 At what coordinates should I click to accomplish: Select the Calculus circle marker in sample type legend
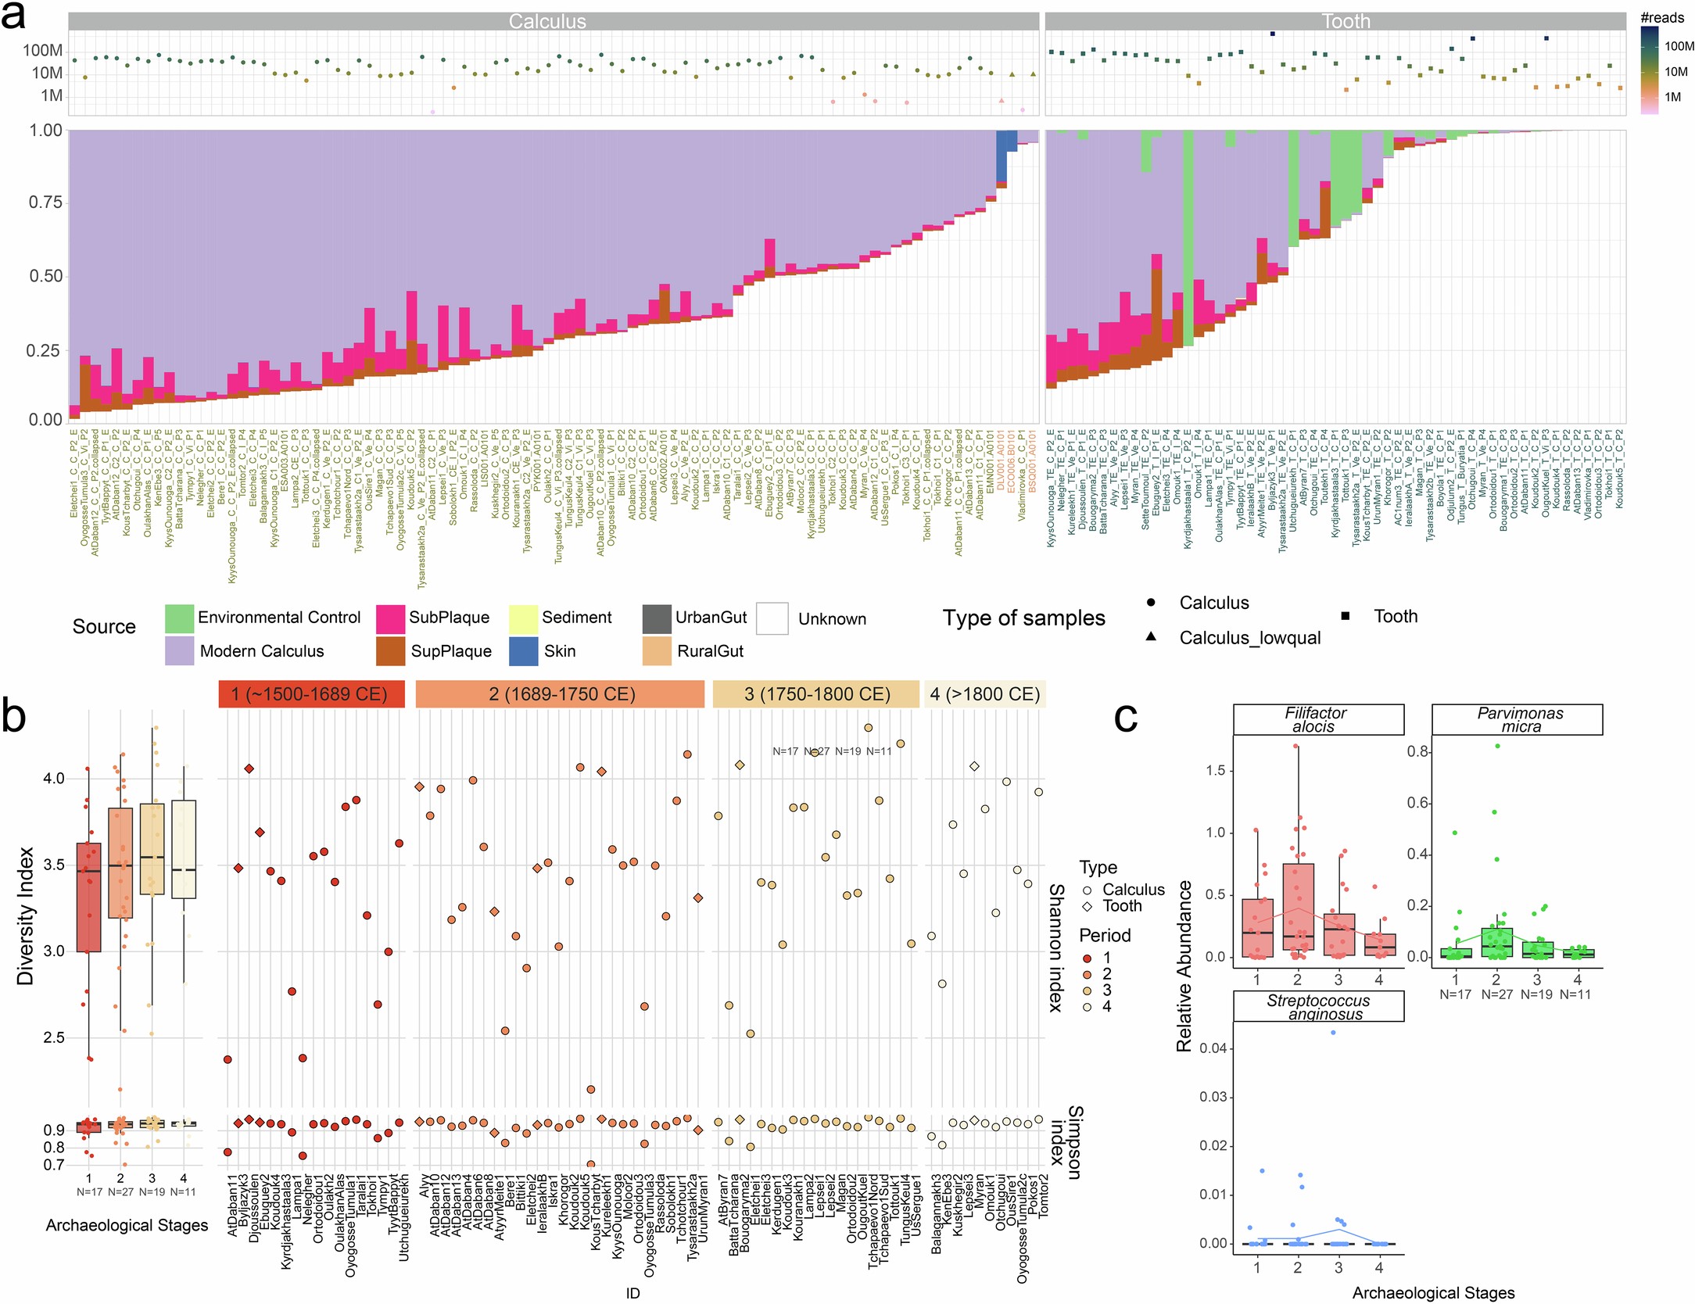tap(1151, 602)
